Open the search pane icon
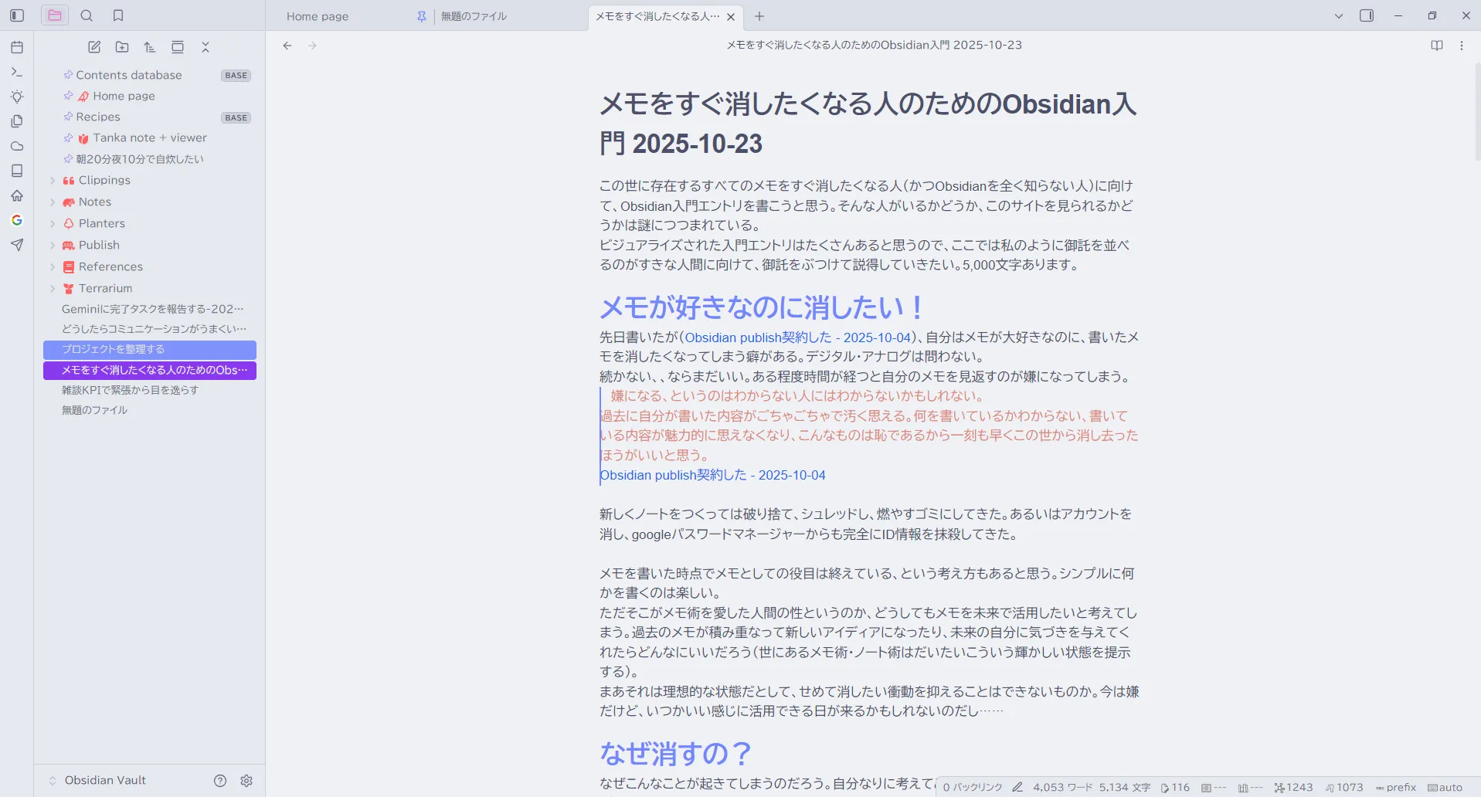The width and height of the screenshot is (1481, 797). tap(87, 15)
